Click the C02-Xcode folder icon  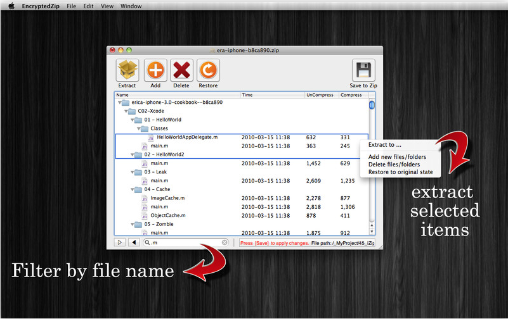(x=132, y=111)
